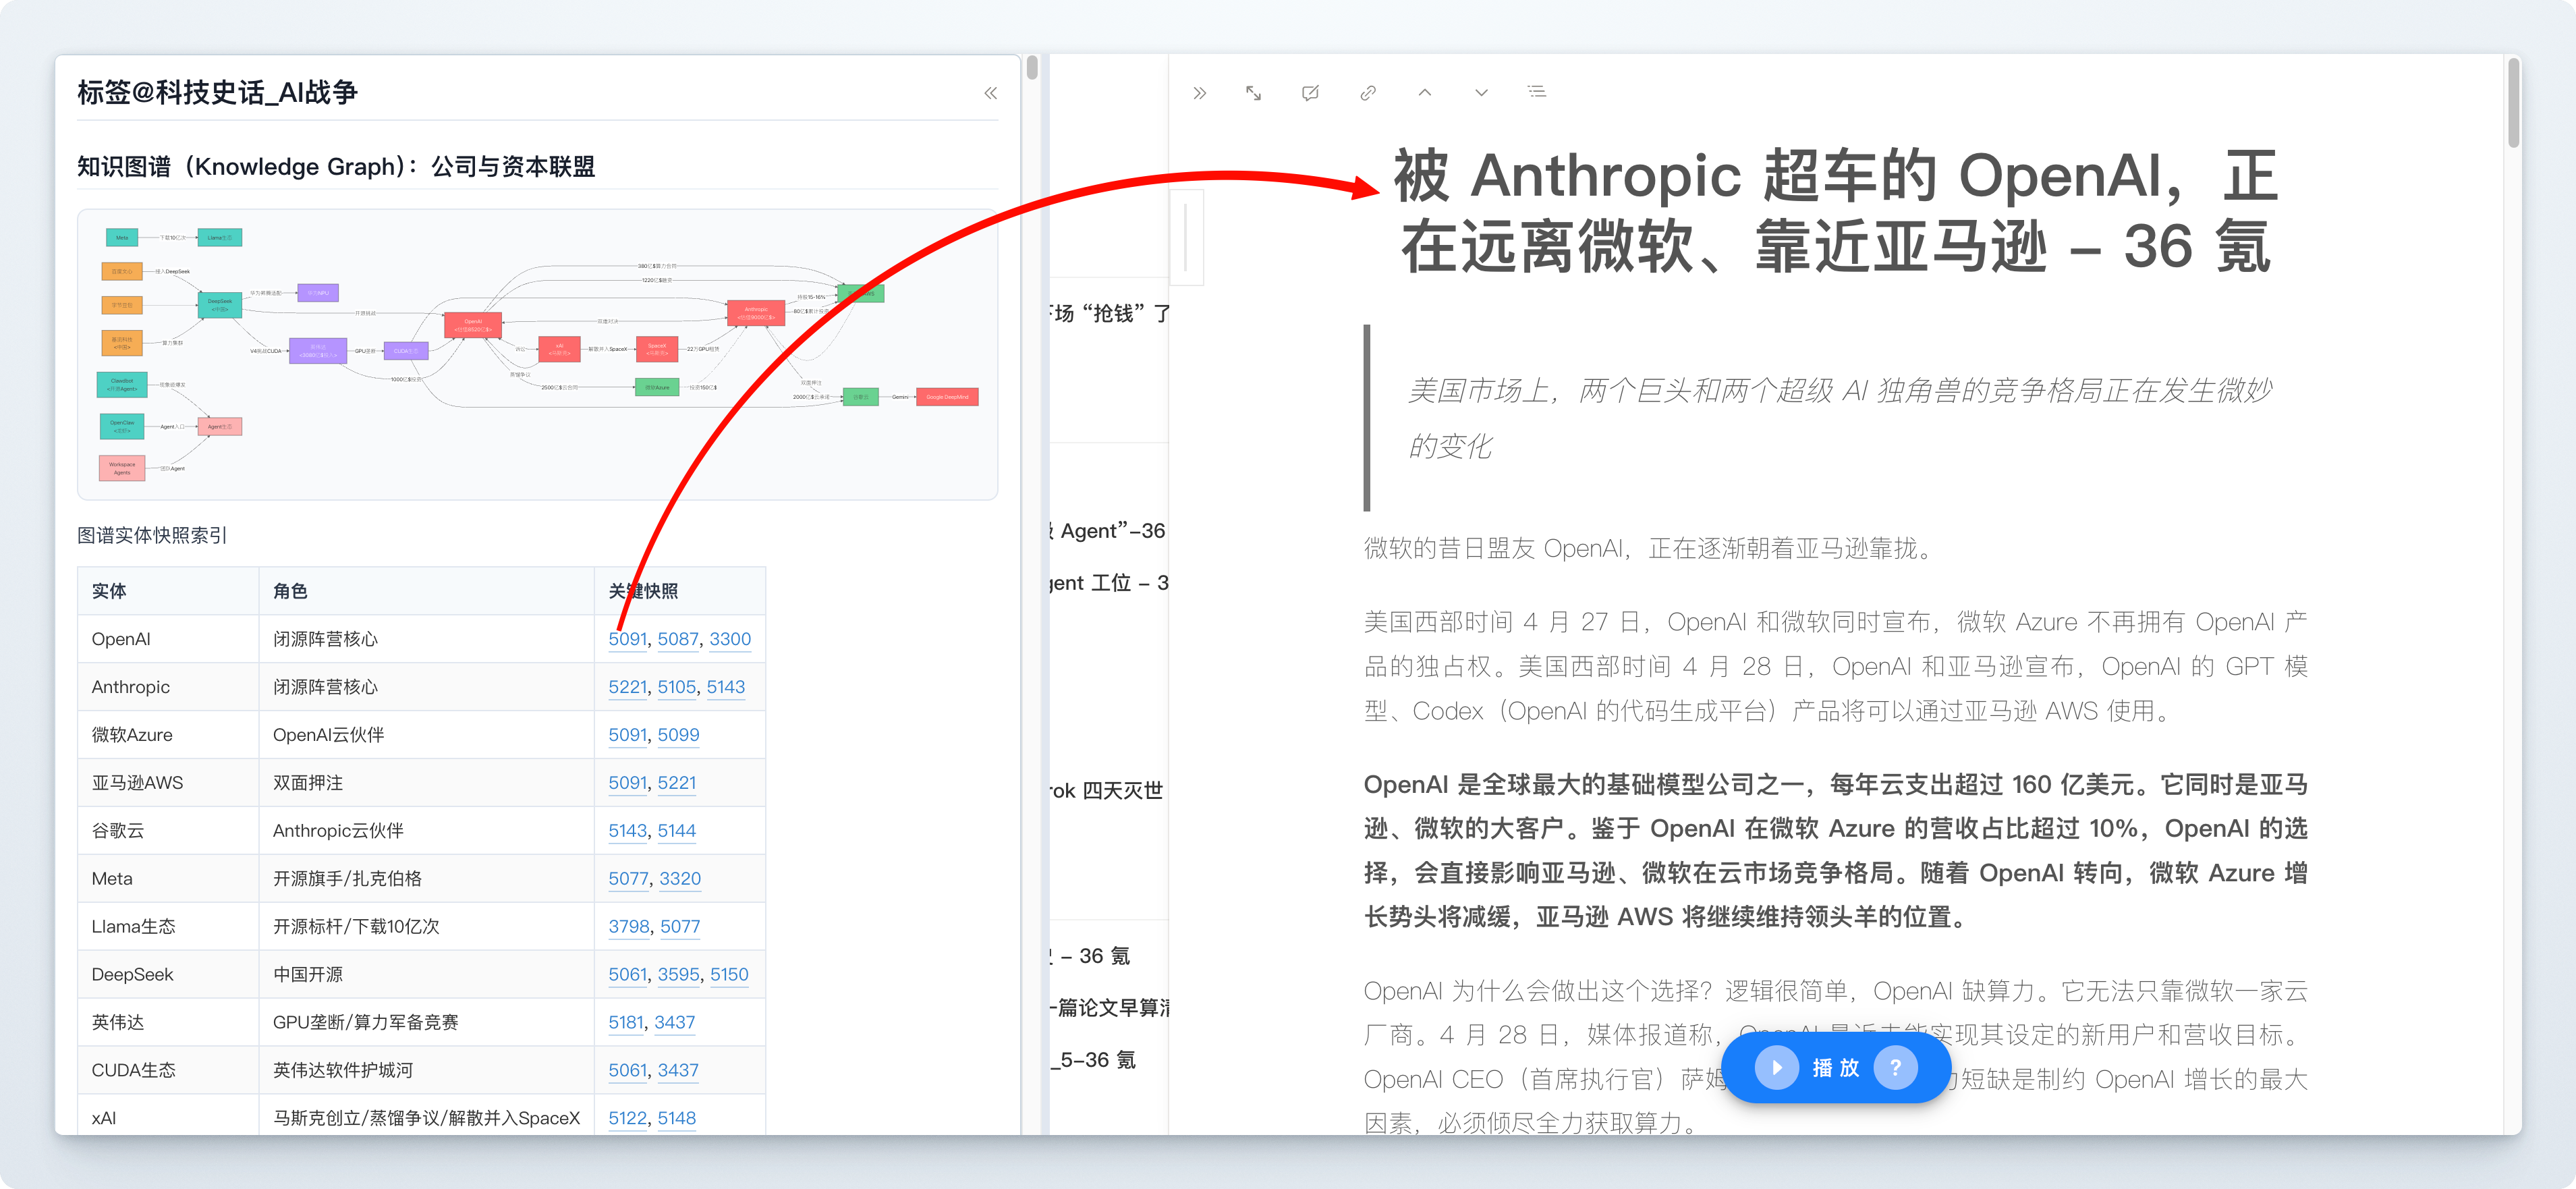Image resolution: width=2576 pixels, height=1189 pixels.
Task: Collapse the tag panel with double-left chevron
Action: pyautogui.click(x=990, y=93)
